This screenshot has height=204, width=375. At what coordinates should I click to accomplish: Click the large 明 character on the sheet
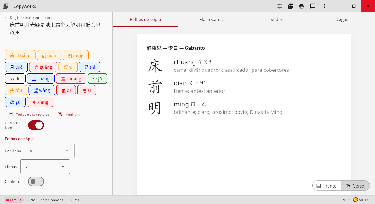click(155, 108)
